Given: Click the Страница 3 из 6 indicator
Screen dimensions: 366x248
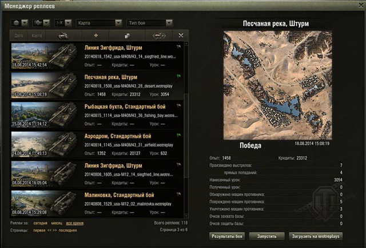Looking at the screenshot, I should point(174,230).
